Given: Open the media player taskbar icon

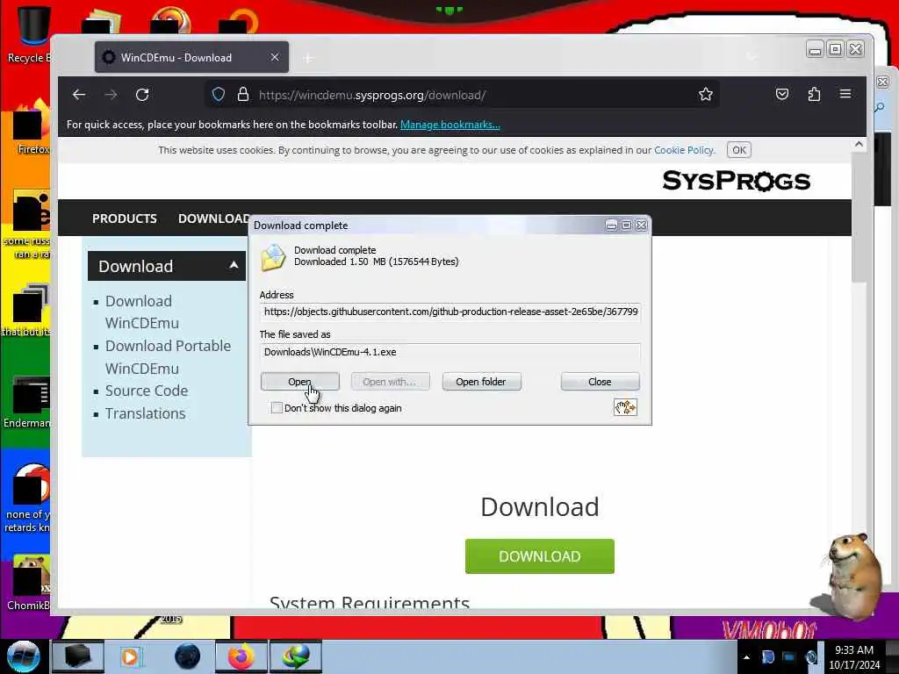Looking at the screenshot, I should coord(131,656).
